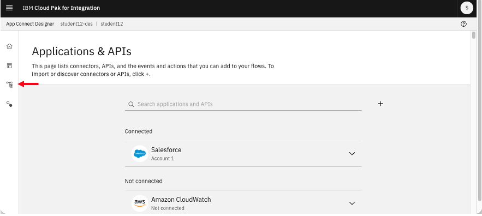Expand the Salesforce connector chevron

352,154
